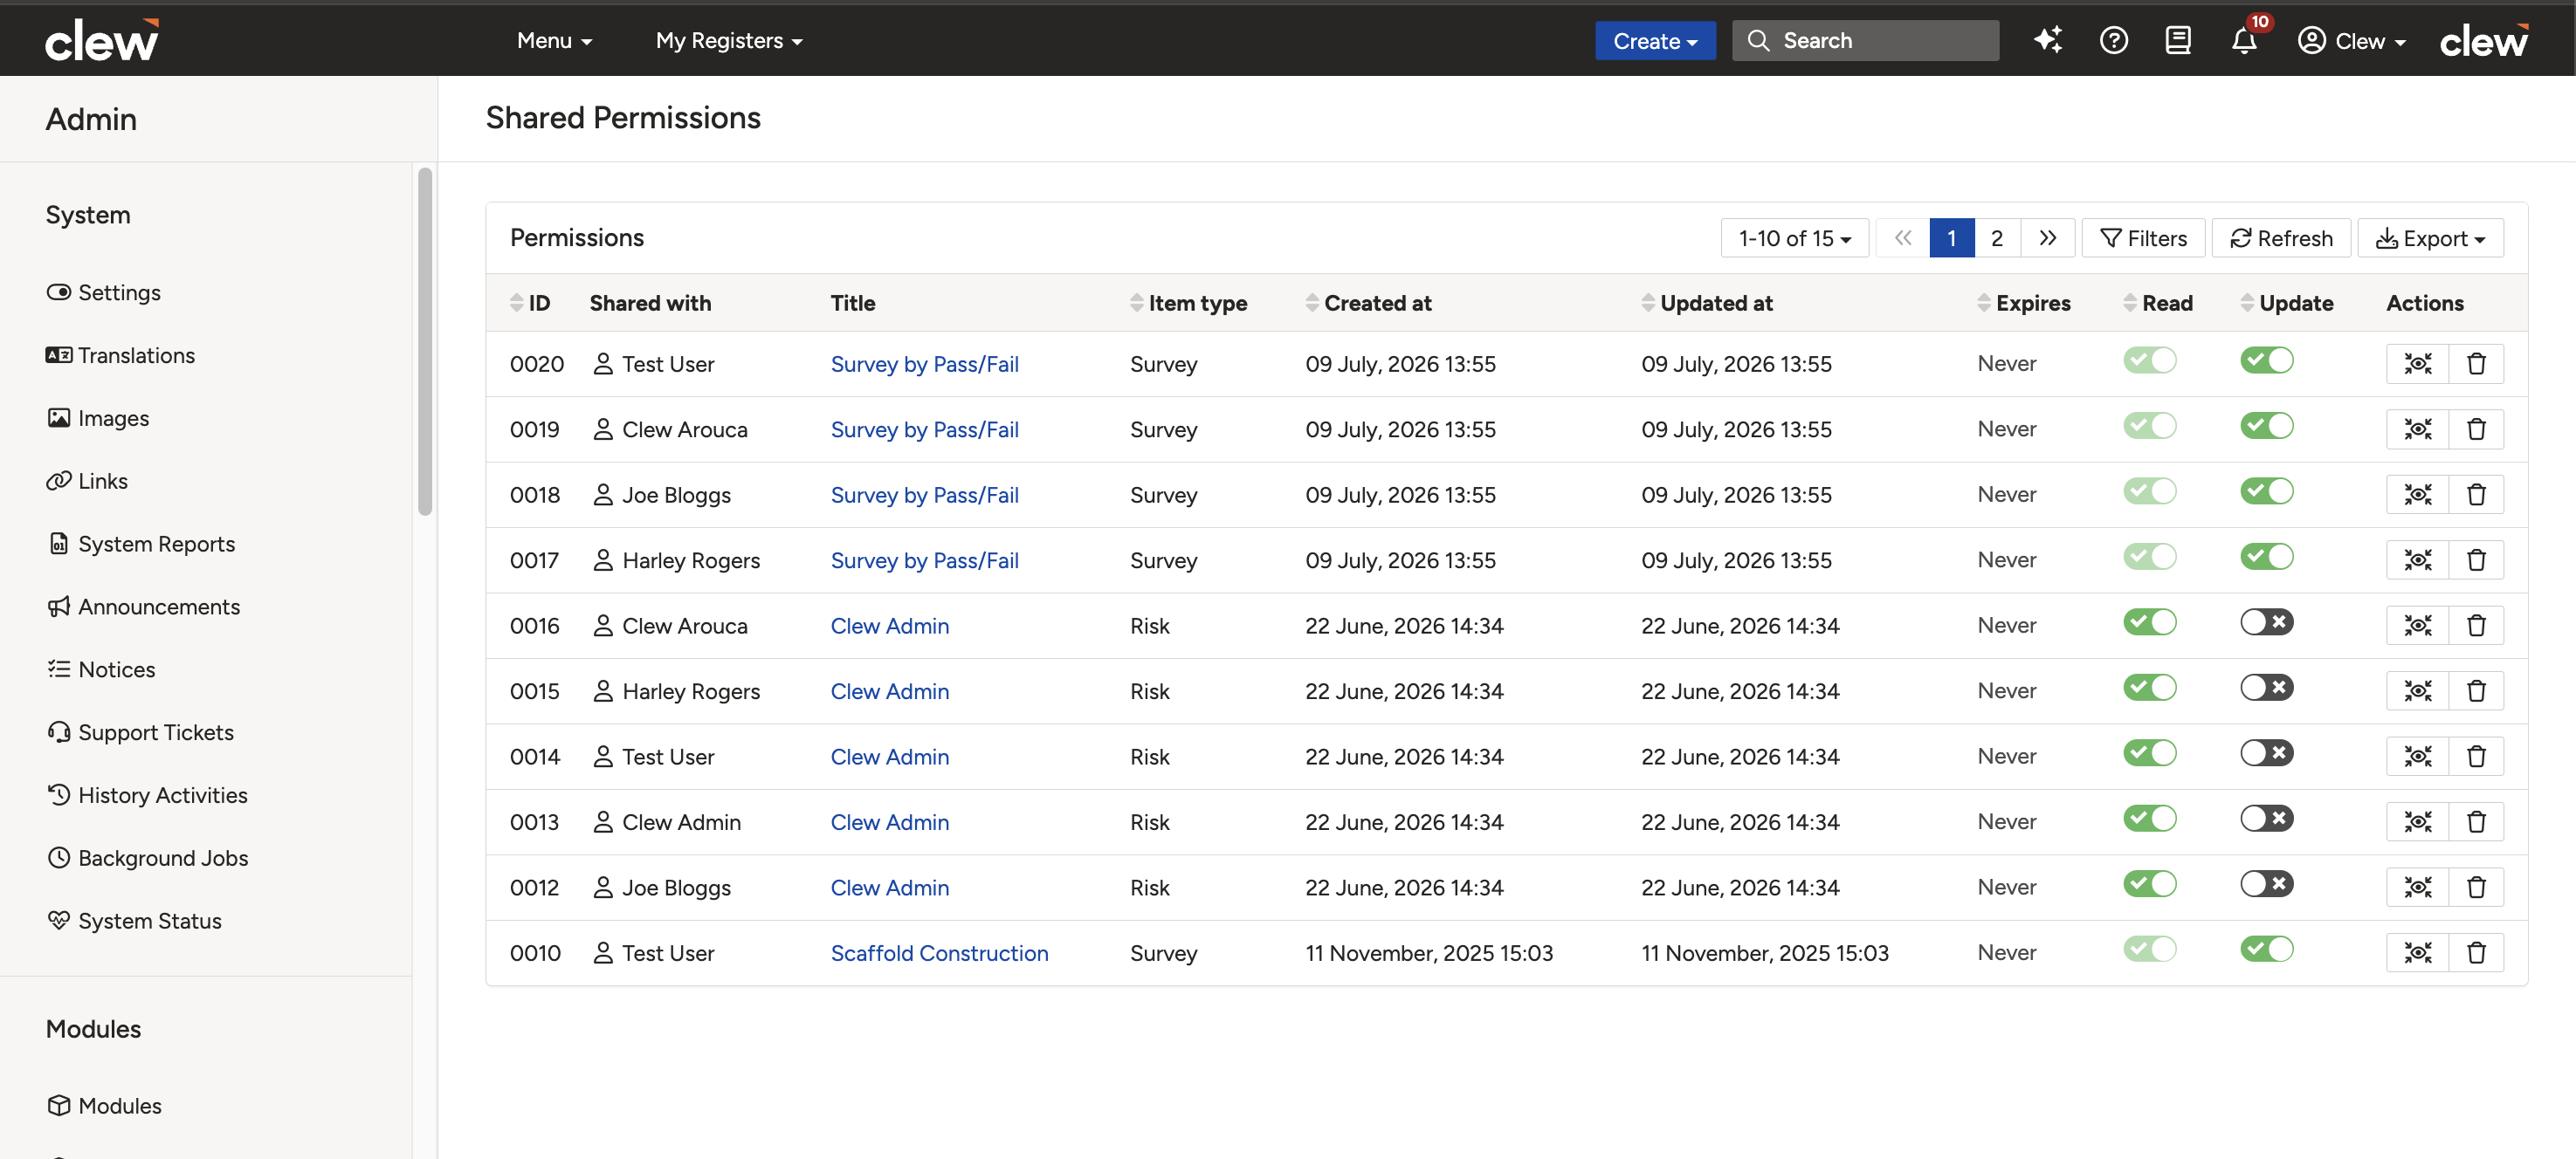Open the My Registers dropdown

point(729,41)
